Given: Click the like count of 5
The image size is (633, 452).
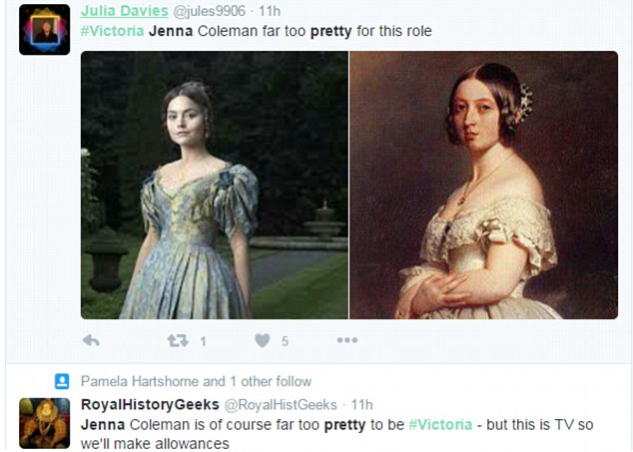Looking at the screenshot, I should 285,341.
